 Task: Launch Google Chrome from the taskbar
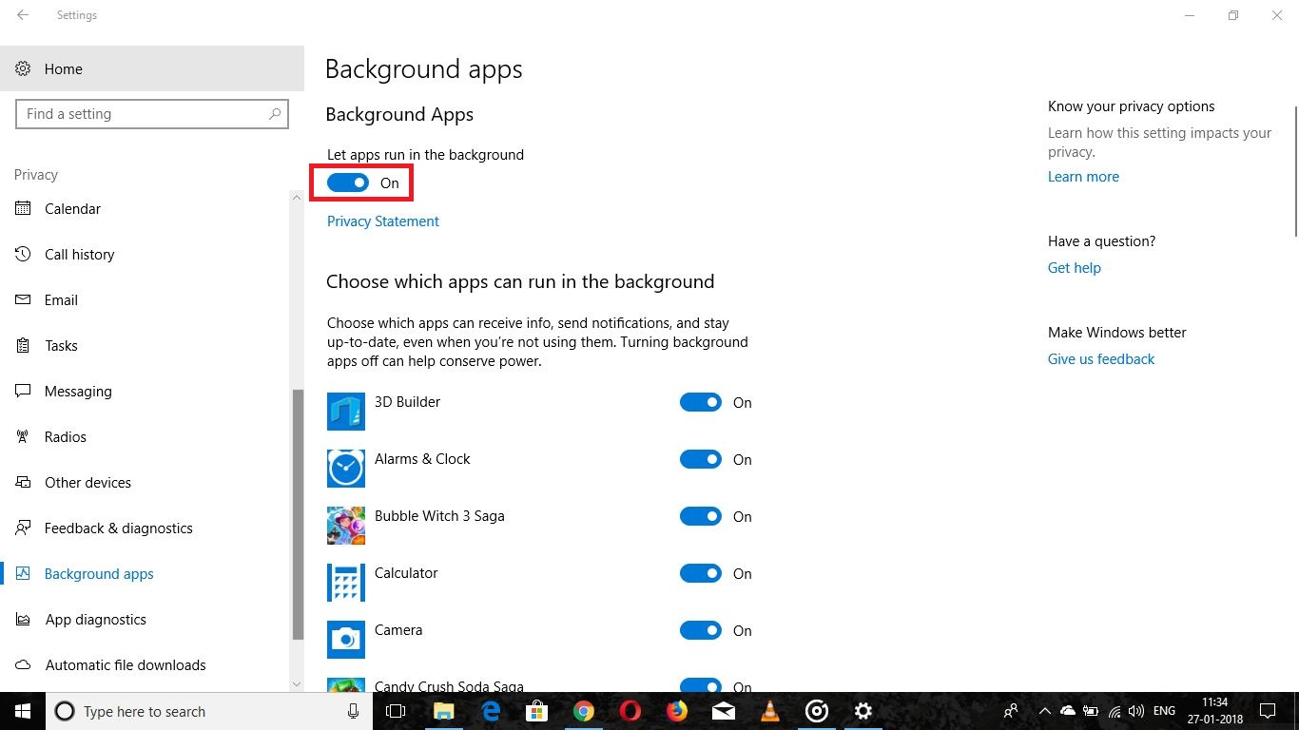pos(584,711)
